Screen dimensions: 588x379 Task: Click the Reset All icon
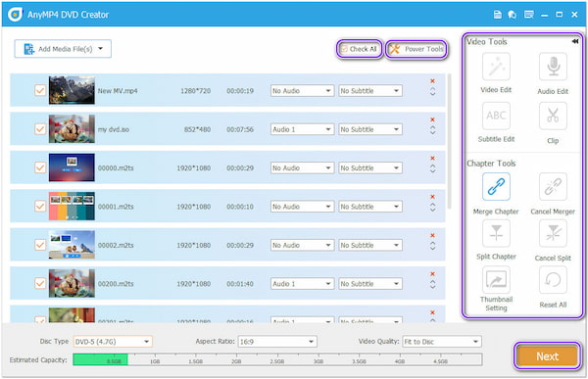553,280
